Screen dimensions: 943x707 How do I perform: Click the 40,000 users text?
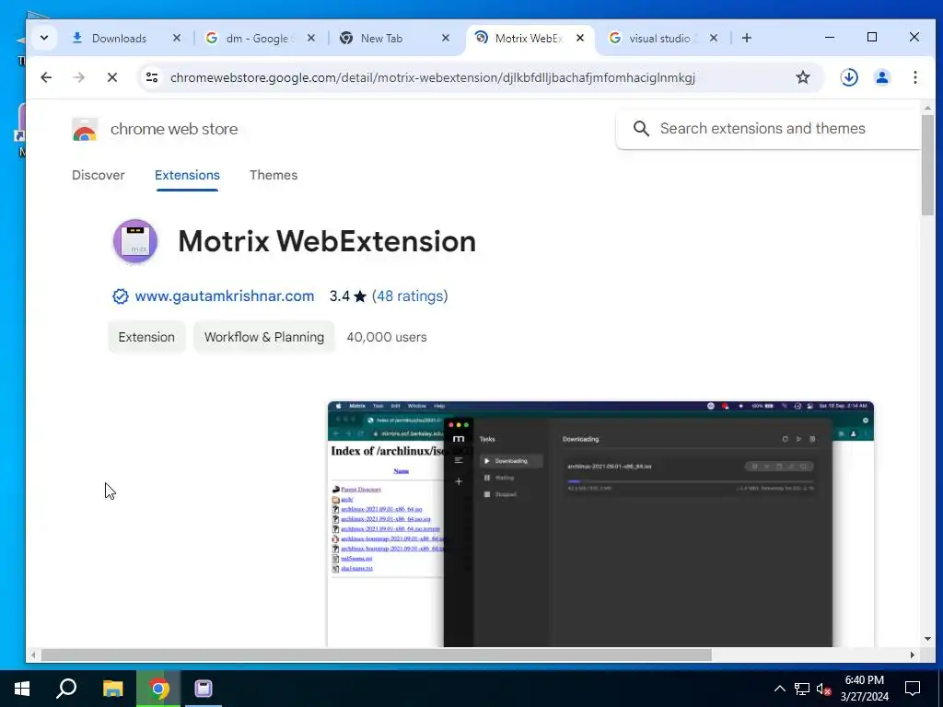[387, 337]
